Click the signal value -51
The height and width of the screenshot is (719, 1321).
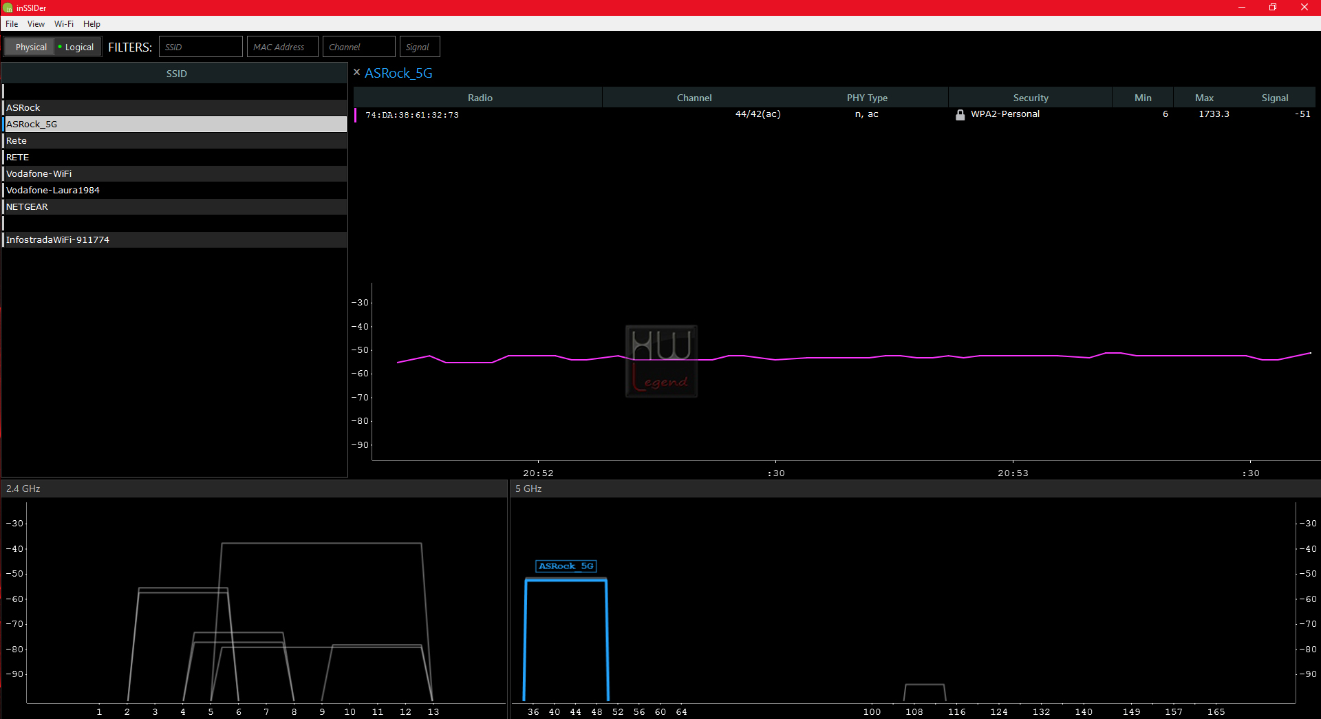(1302, 114)
